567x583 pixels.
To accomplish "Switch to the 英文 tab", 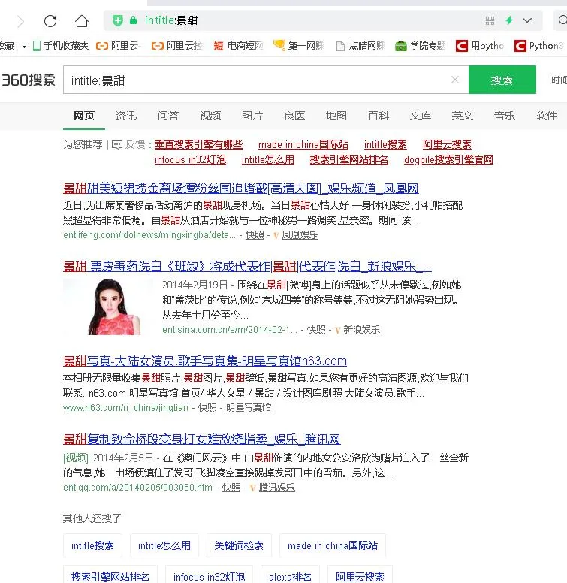I will (x=462, y=116).
